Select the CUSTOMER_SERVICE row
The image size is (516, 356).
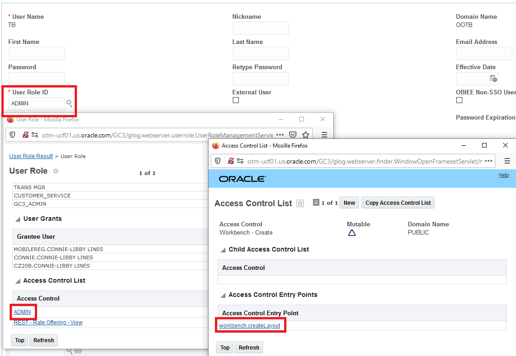pyautogui.click(x=110, y=196)
